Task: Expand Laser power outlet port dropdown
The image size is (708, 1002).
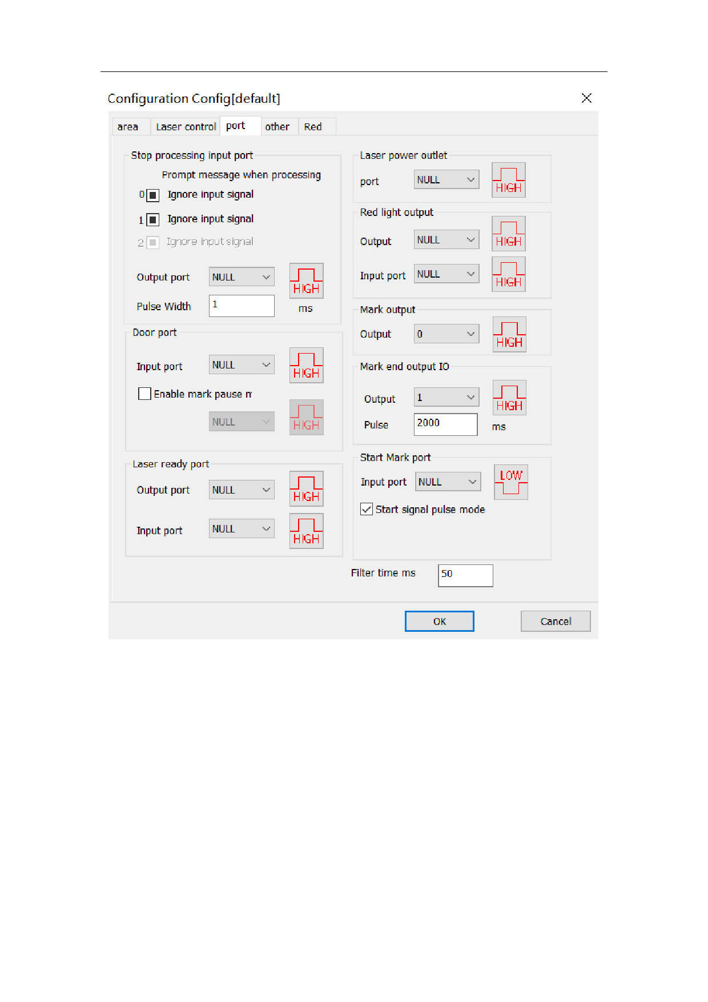Action: 446,180
